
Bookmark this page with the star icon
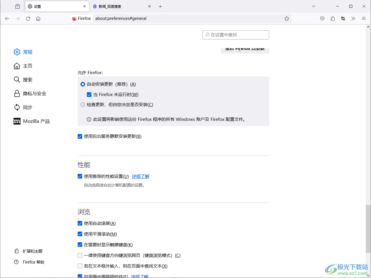[287, 18]
